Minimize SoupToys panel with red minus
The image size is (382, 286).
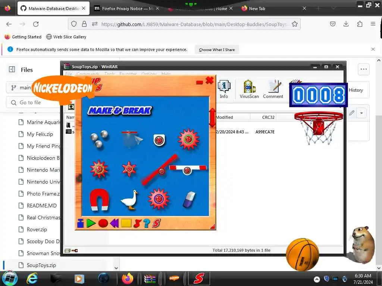click(200, 83)
